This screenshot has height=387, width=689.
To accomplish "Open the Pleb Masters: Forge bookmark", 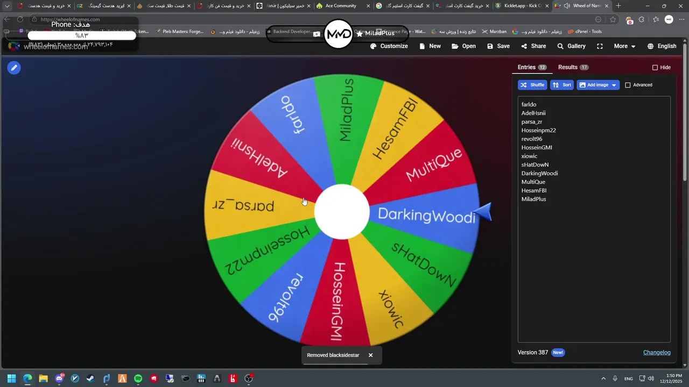I will [179, 32].
